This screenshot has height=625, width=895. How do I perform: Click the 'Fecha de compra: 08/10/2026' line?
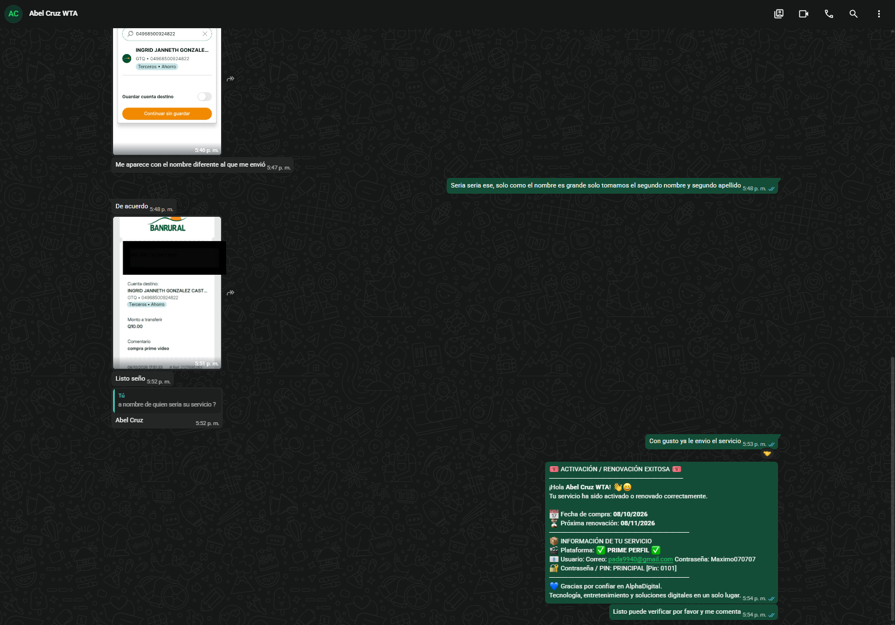coord(599,514)
